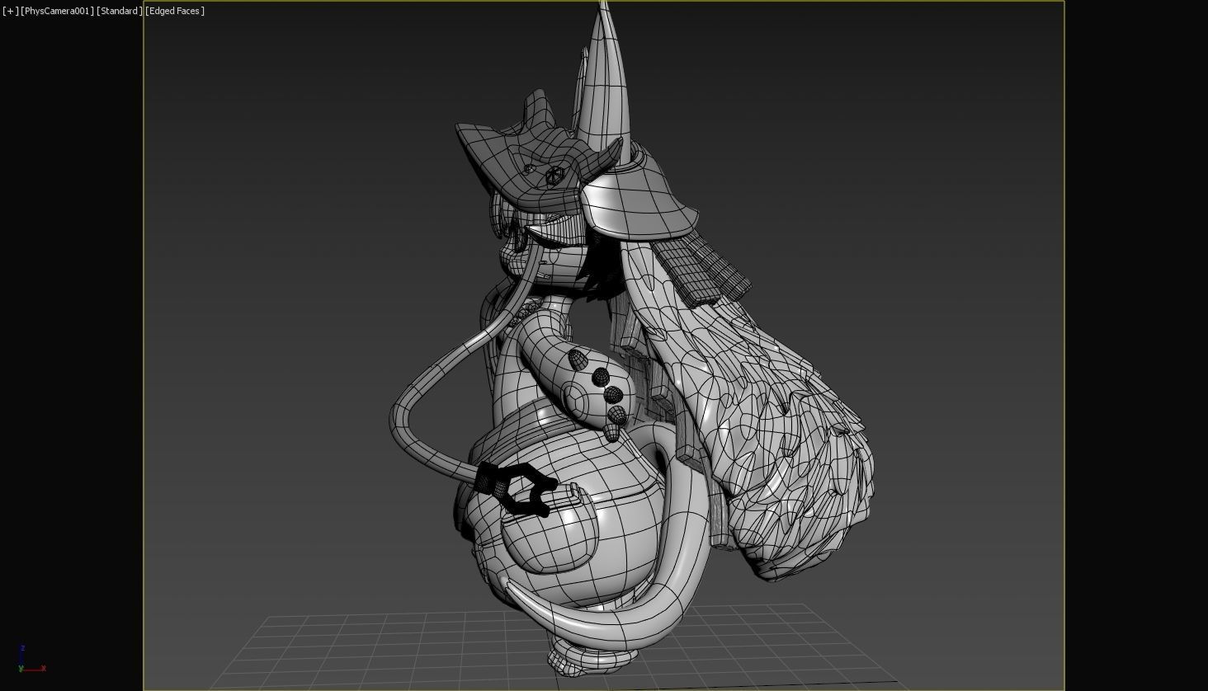The height and width of the screenshot is (691, 1208).
Task: Open the Edged Faces display menu
Action: tap(175, 11)
